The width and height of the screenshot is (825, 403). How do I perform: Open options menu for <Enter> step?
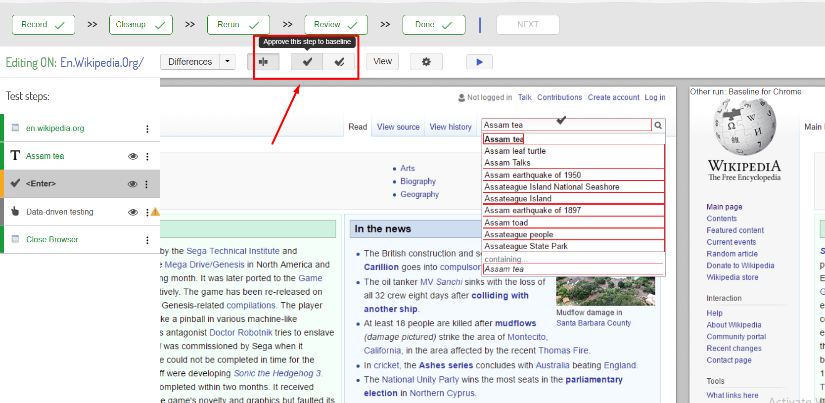146,184
